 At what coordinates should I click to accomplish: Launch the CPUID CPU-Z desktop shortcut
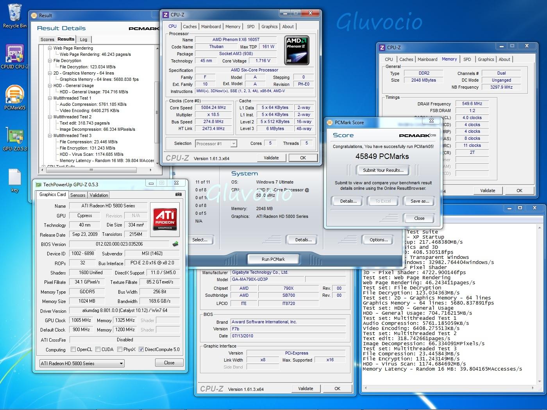(x=14, y=57)
